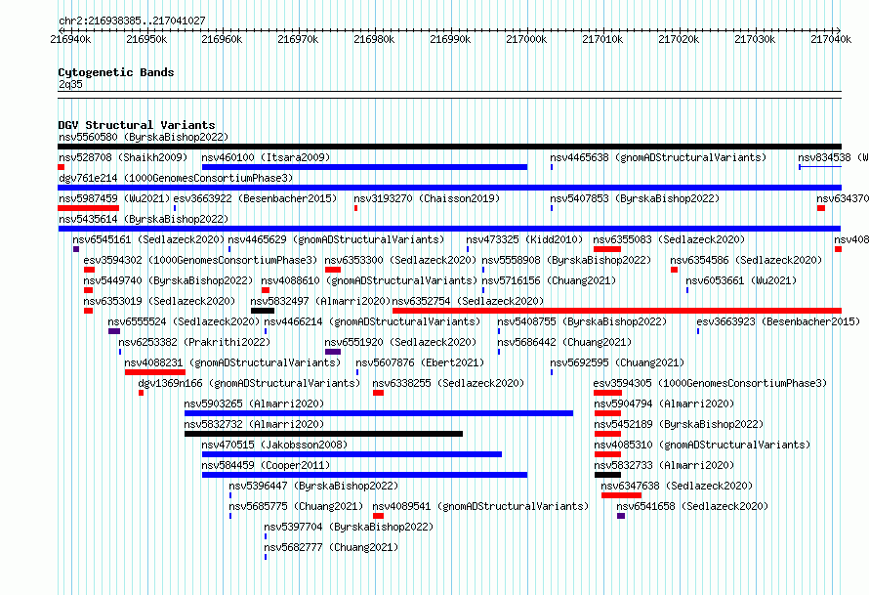This screenshot has width=869, height=595.
Task: Click nsv5435614 (ByrskaBishop2022) label
Action: [144, 219]
